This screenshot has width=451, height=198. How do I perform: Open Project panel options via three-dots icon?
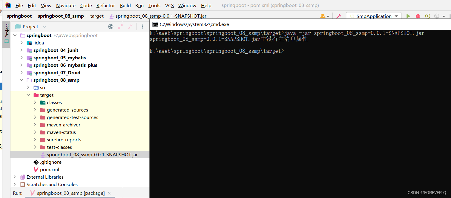coord(142,27)
